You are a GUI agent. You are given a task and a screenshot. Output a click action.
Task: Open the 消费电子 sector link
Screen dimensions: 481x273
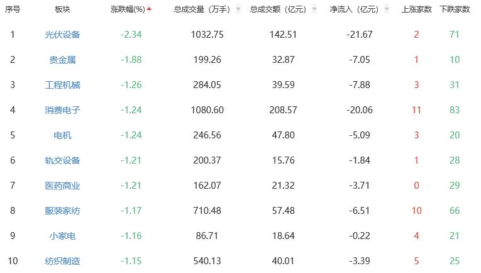click(63, 110)
